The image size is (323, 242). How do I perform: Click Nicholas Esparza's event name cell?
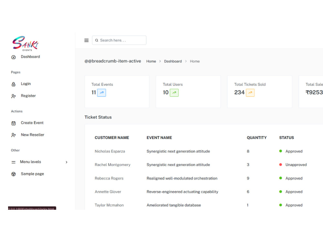(x=178, y=151)
